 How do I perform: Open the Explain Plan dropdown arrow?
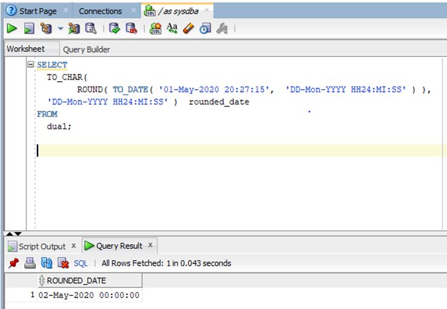pos(61,28)
